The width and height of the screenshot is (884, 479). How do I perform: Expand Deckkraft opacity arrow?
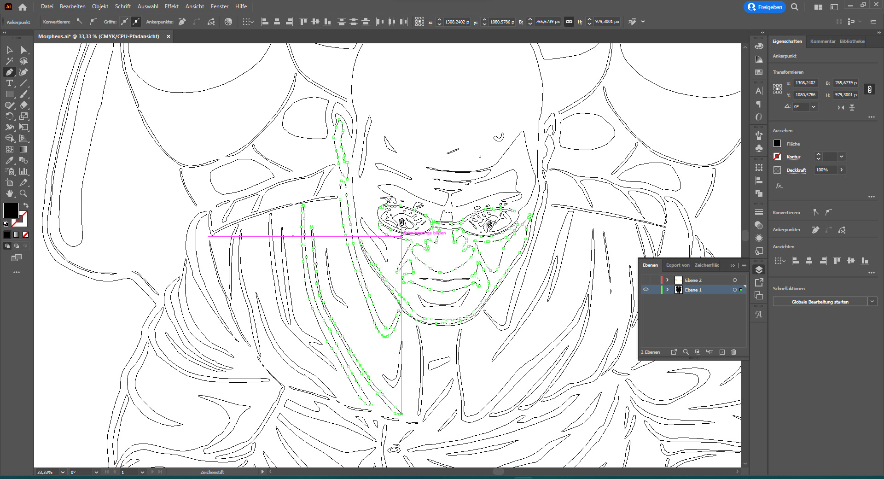coord(841,170)
